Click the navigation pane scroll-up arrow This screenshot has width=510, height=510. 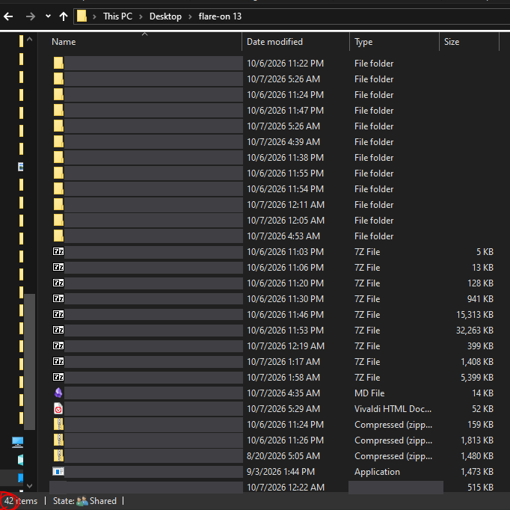[x=30, y=39]
